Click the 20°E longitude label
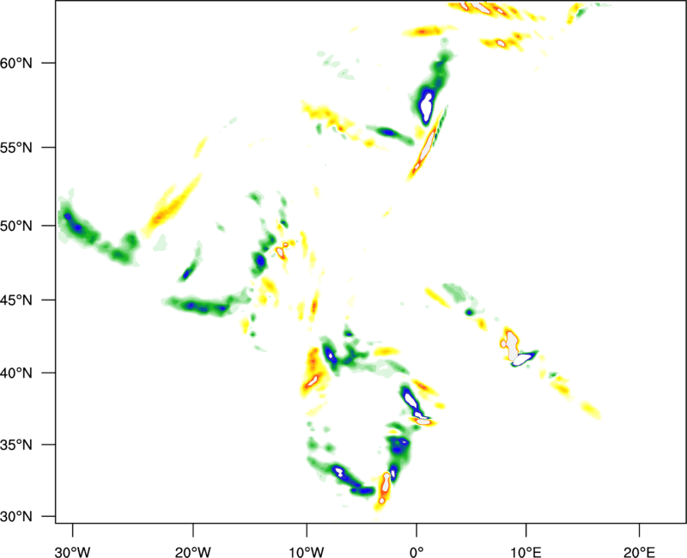Screen dimensions: 687x558 (x=639, y=552)
